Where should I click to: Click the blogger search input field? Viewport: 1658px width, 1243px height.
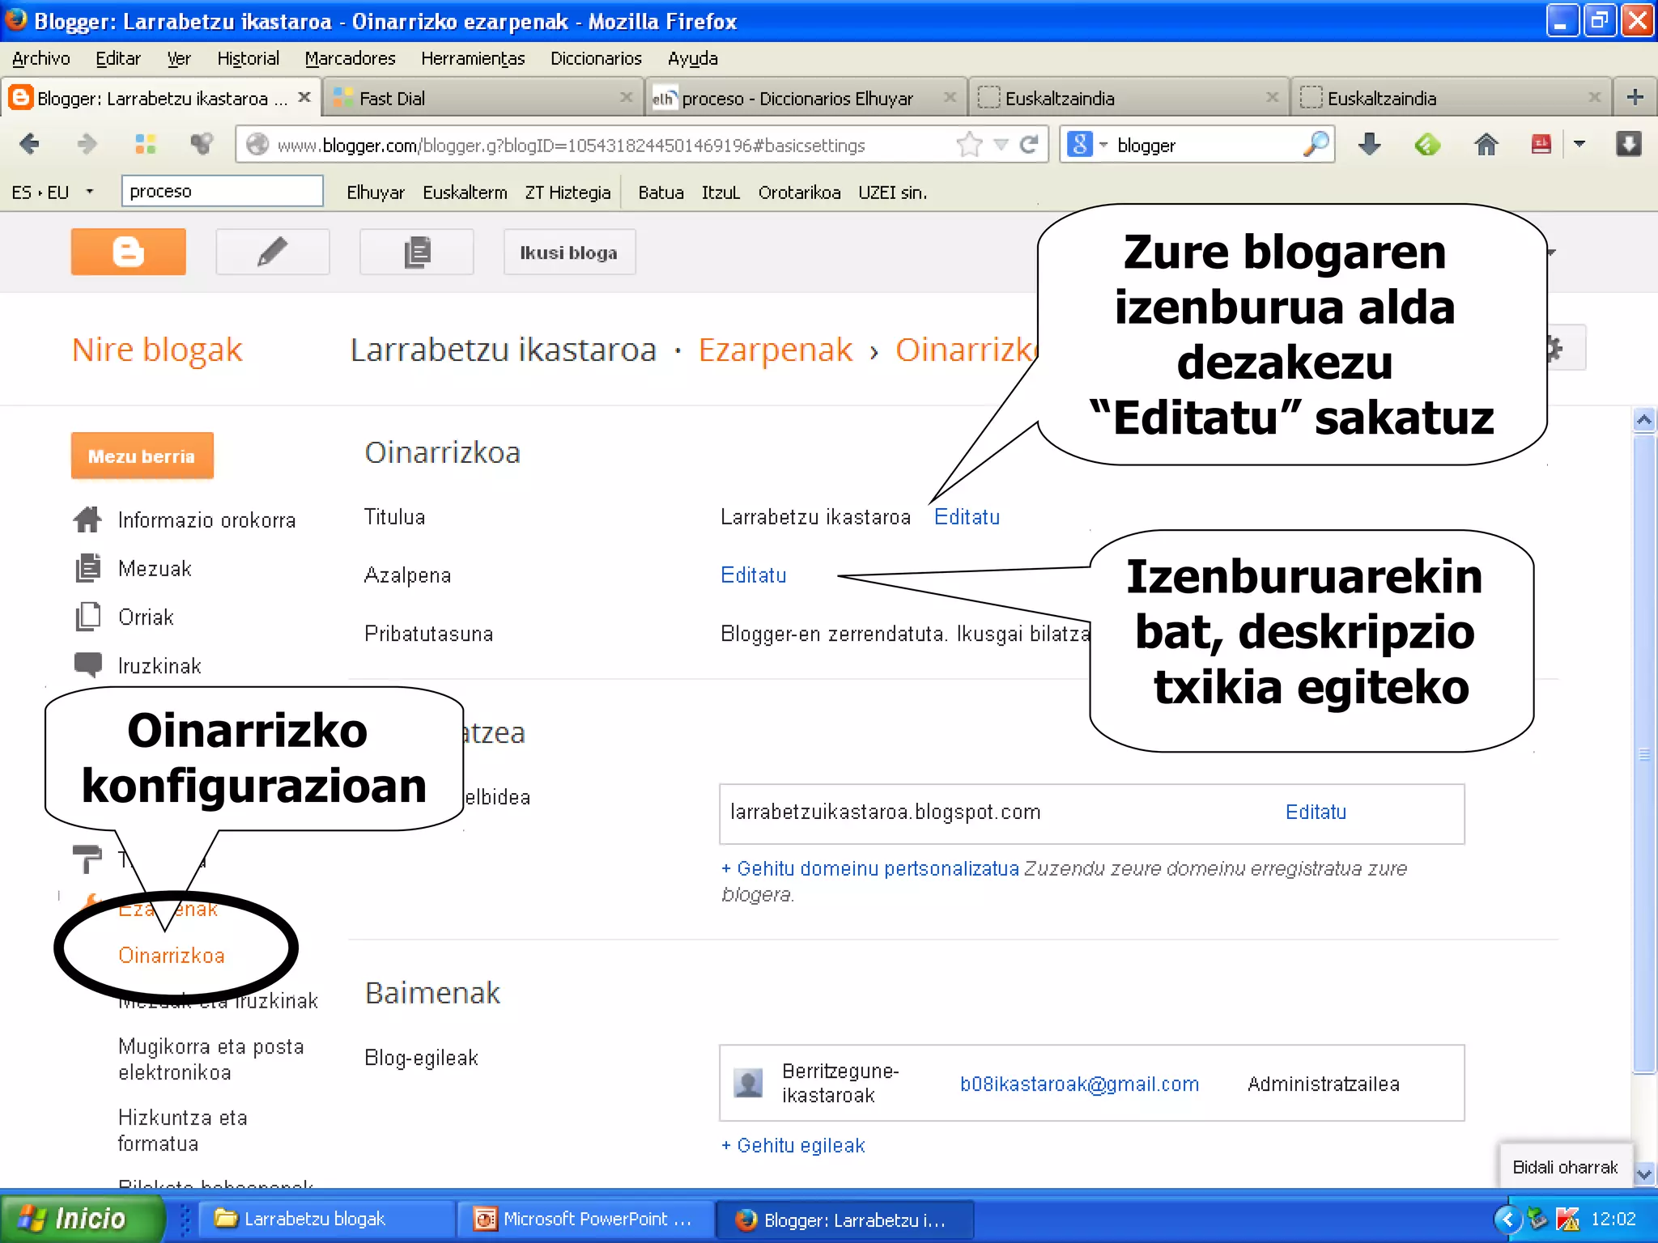point(1206,145)
